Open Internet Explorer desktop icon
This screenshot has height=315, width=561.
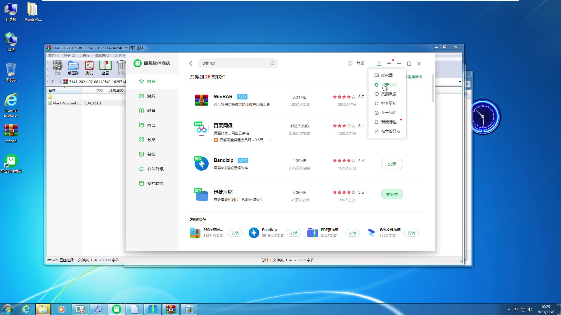pos(11,105)
